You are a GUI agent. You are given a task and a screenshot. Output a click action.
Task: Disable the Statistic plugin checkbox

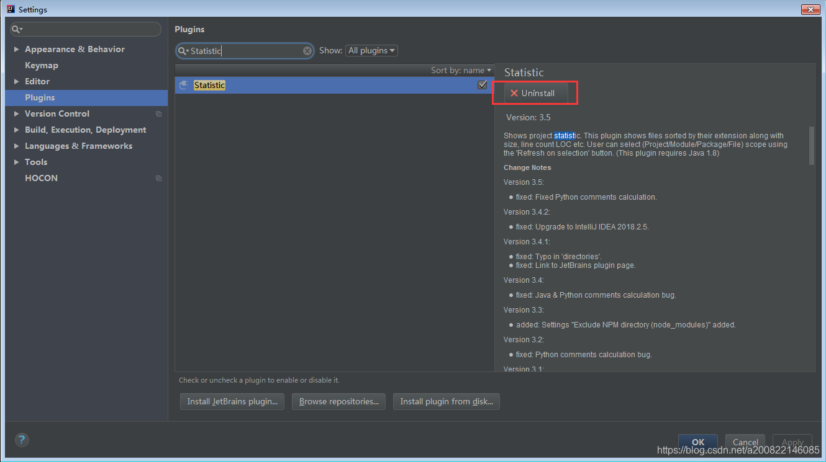(482, 85)
